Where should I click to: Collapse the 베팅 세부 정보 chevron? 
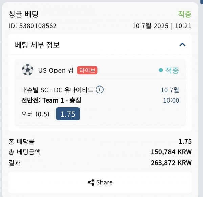pyautogui.click(x=182, y=45)
